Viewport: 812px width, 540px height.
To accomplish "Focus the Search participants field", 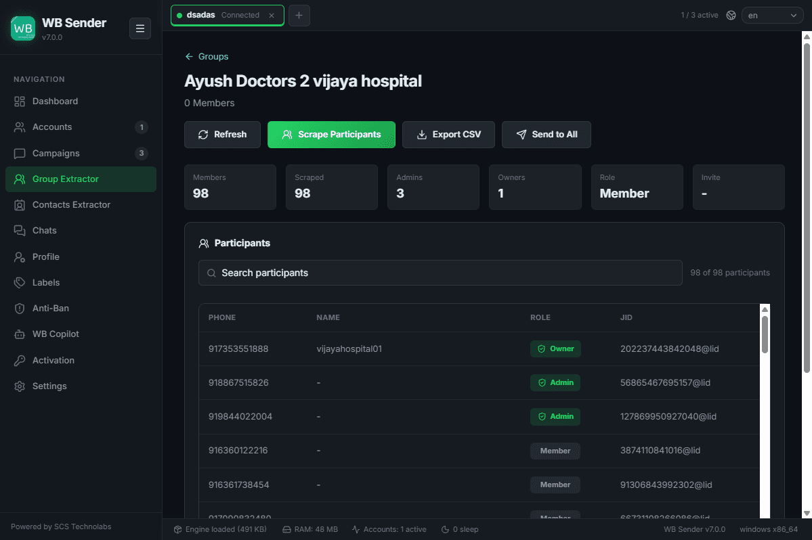I will [x=440, y=273].
